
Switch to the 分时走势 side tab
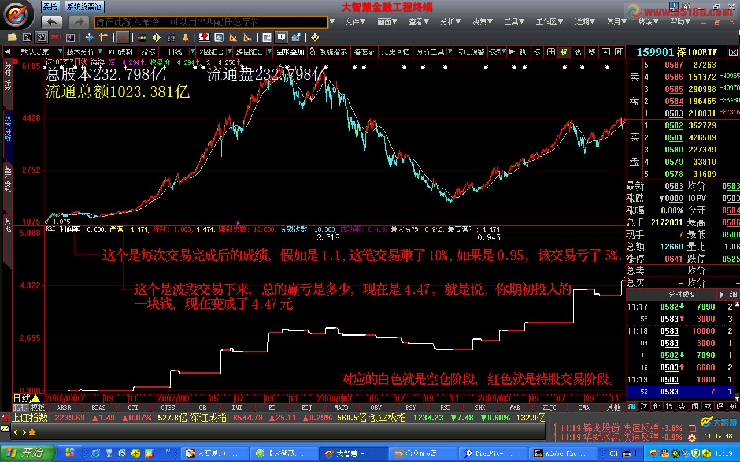[8, 76]
